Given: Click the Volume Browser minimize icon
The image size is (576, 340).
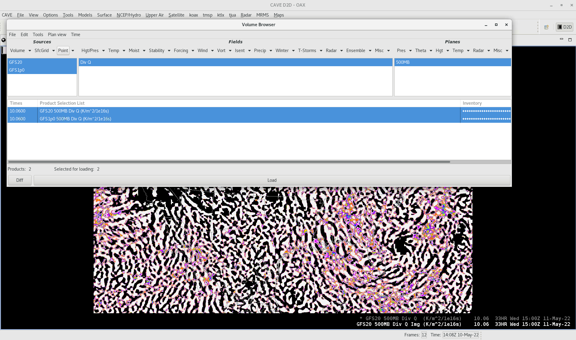Looking at the screenshot, I should (486, 25).
